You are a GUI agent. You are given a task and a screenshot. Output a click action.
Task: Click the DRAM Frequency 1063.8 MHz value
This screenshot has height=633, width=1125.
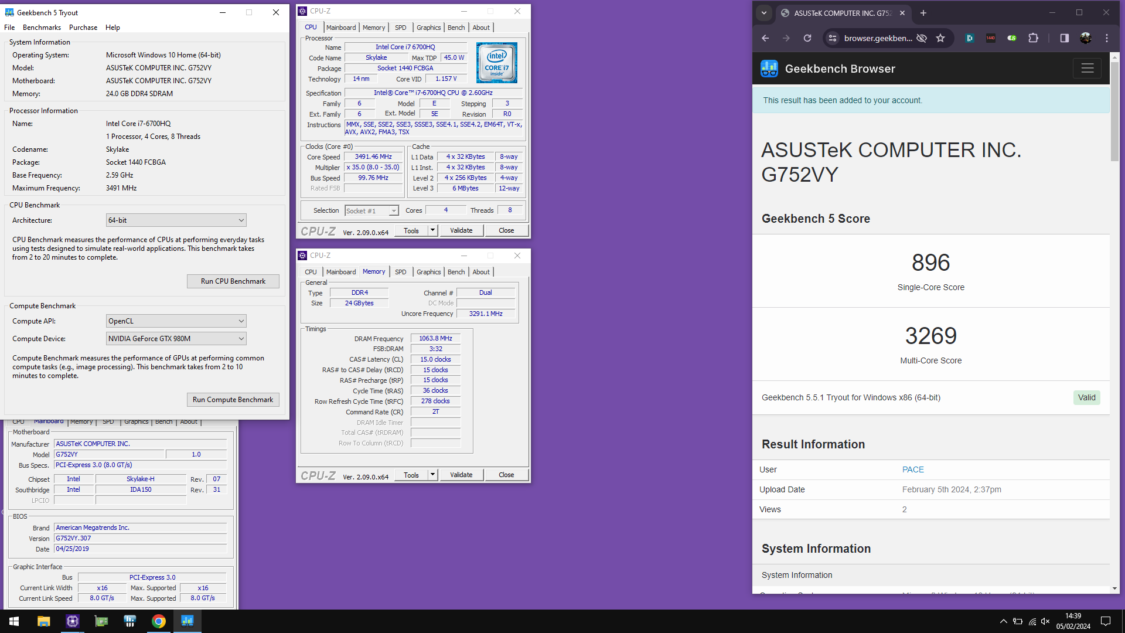(x=435, y=338)
